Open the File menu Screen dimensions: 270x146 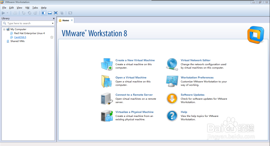(x=4, y=8)
